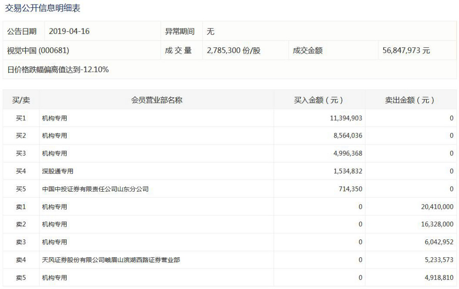Click the buy amount 1,534,832
The width and height of the screenshot is (459, 289).
coord(348,172)
